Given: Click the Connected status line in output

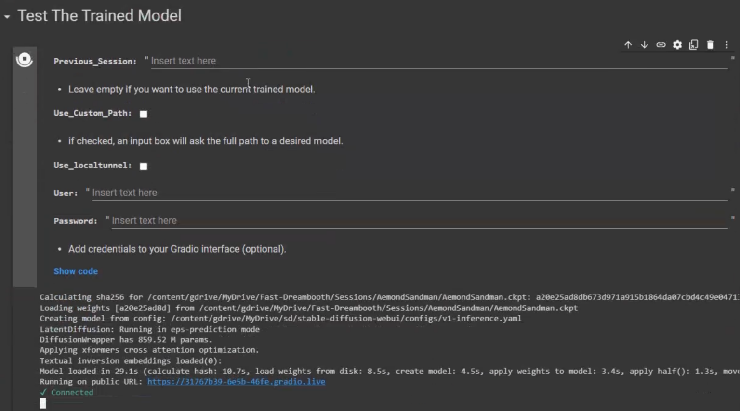Looking at the screenshot, I should tap(72, 393).
